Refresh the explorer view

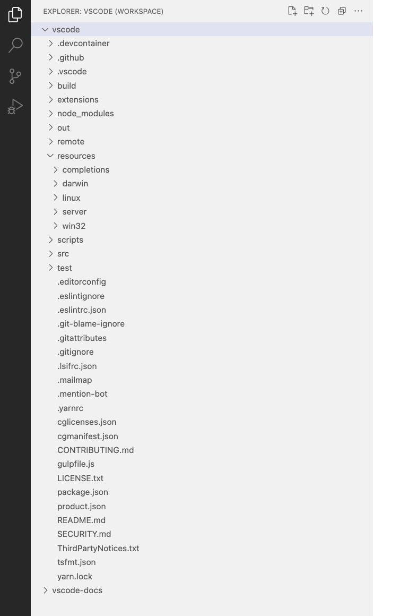(x=325, y=11)
